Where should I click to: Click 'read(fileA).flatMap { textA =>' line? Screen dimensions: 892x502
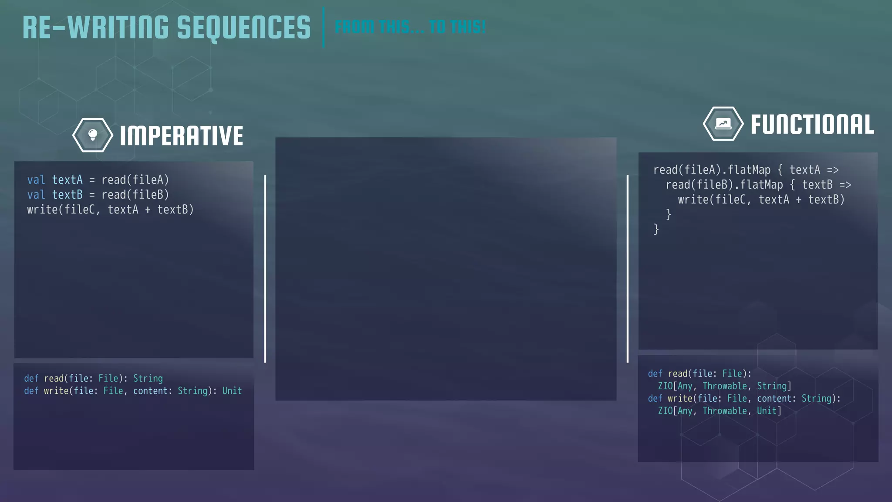point(746,170)
